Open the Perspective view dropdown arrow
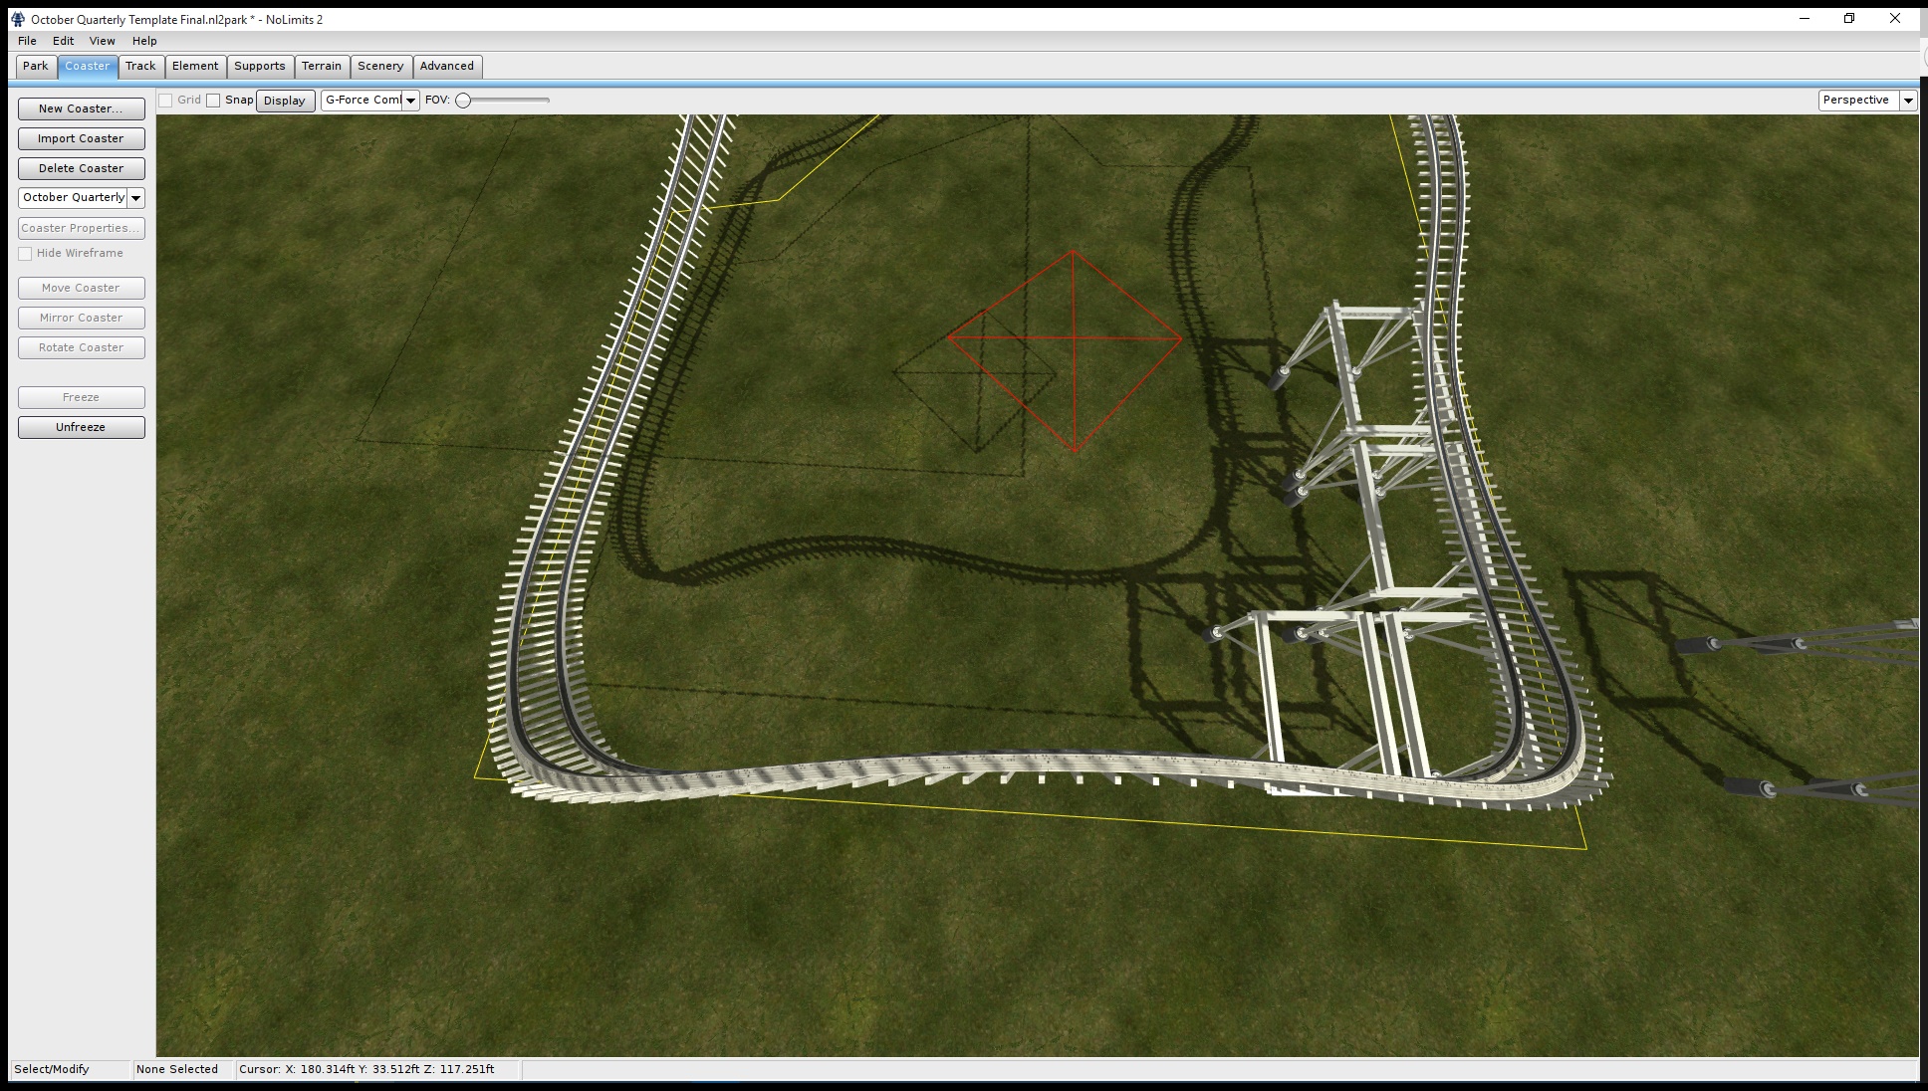Screen dimensions: 1928x1091 1908,101
